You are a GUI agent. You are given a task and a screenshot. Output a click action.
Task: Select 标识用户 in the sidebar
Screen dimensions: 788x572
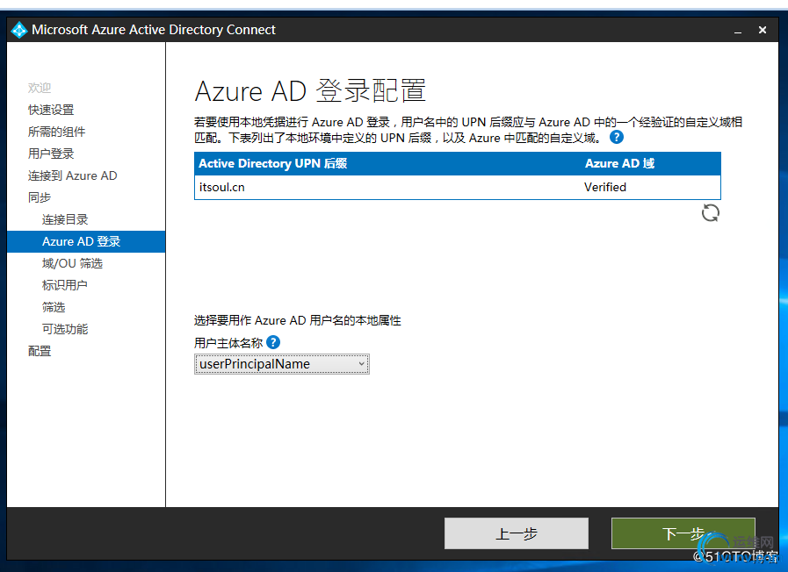[65, 285]
